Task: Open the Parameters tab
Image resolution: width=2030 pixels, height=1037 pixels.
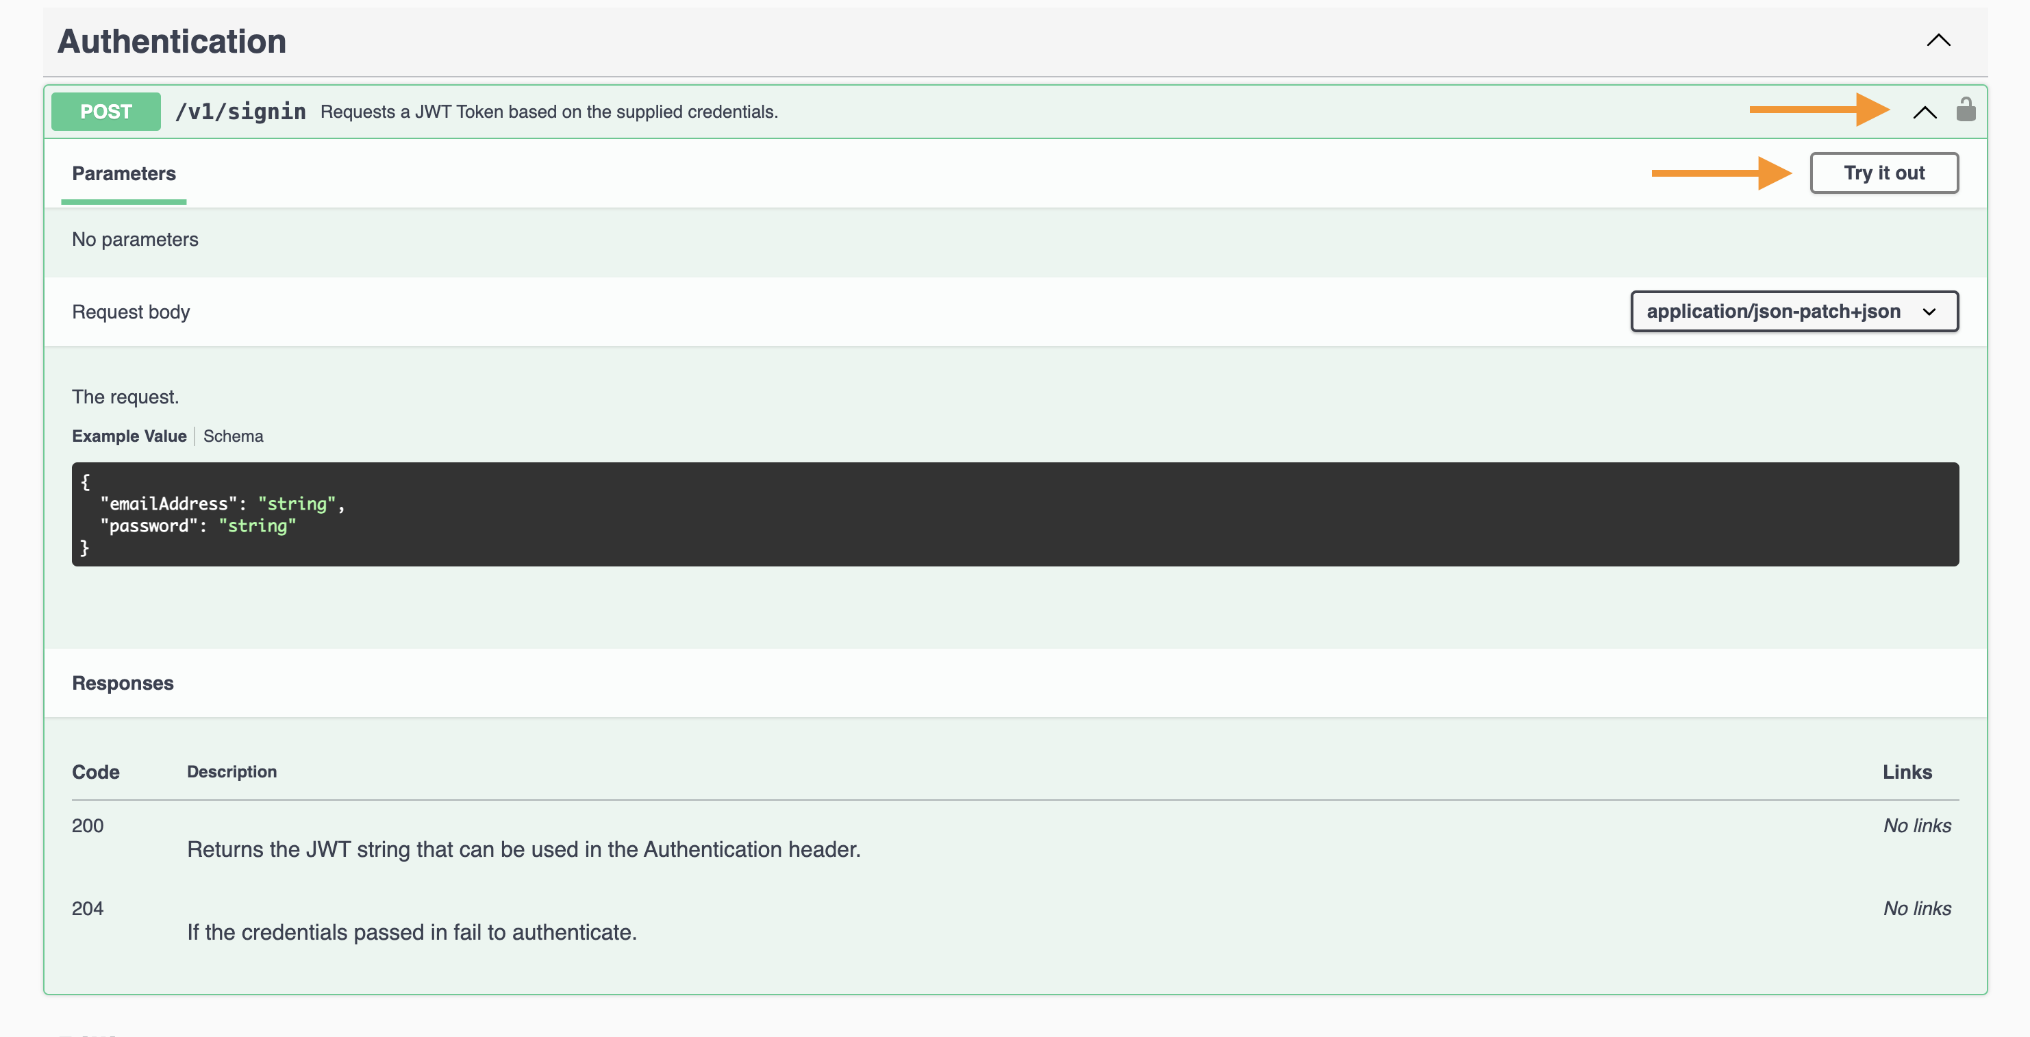Action: tap(123, 173)
